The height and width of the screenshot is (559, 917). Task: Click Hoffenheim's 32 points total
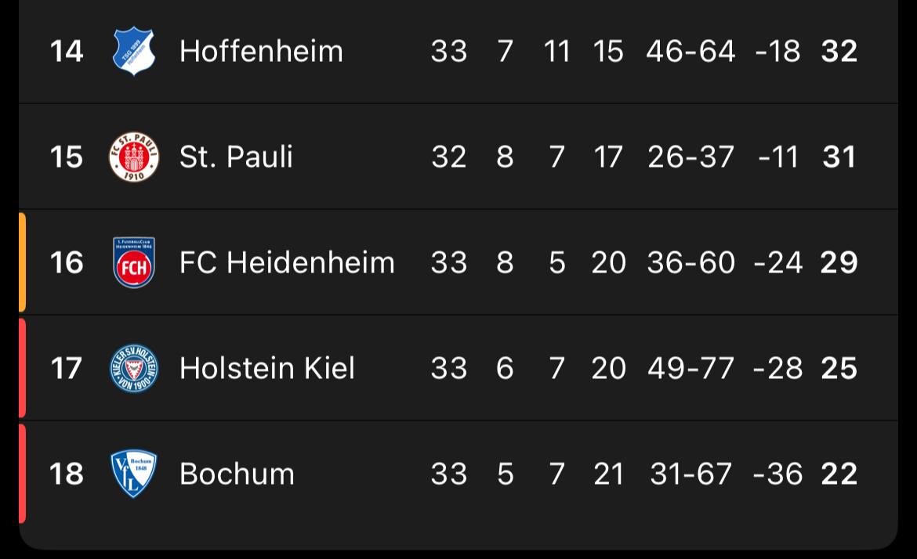coord(839,52)
